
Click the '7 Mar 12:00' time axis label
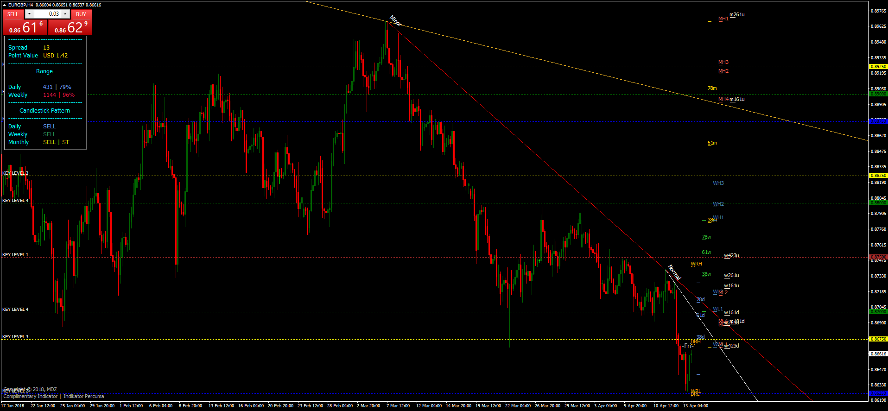(398, 405)
